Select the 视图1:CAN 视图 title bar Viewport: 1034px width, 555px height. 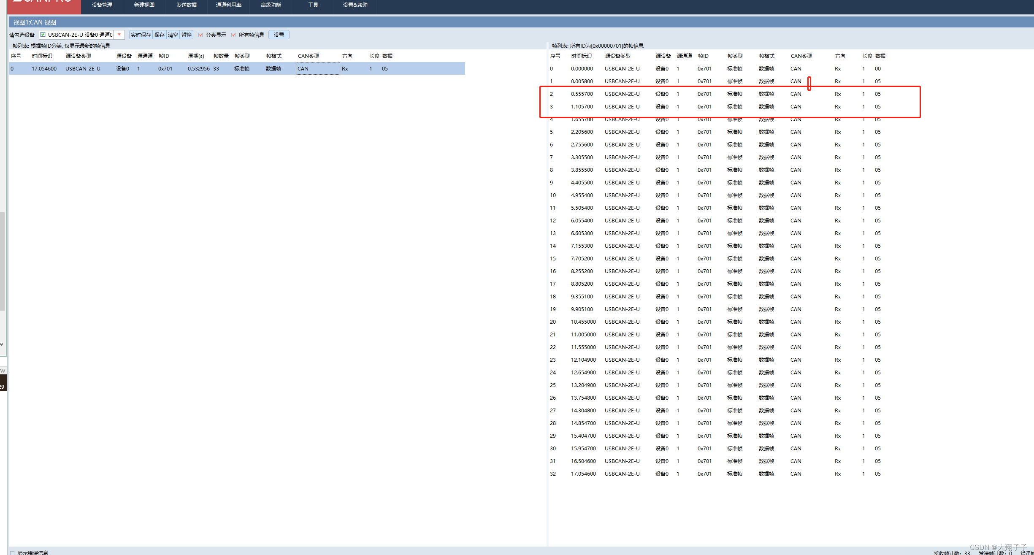(521, 22)
